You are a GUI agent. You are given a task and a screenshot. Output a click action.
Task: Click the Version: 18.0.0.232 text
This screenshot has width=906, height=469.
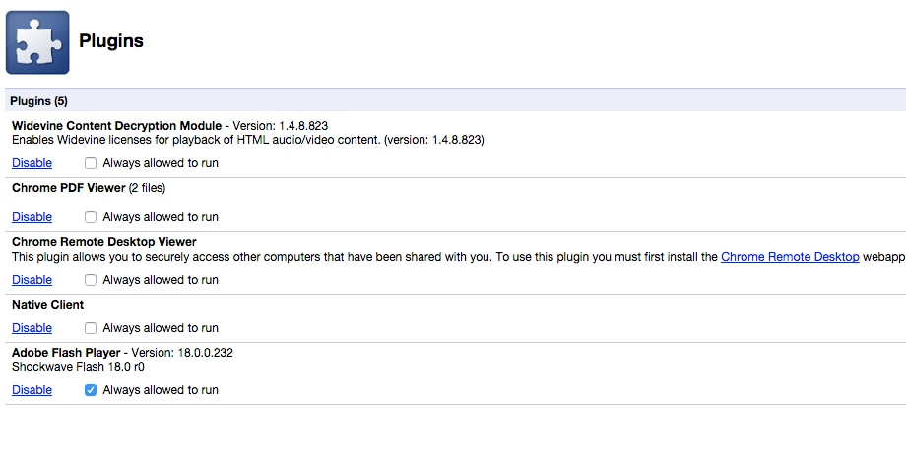coord(182,353)
